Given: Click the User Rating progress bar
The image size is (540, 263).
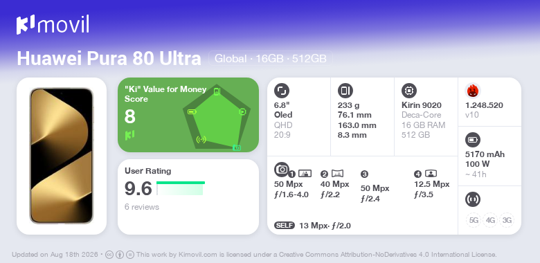Looking at the screenshot, I should click(x=181, y=188).
